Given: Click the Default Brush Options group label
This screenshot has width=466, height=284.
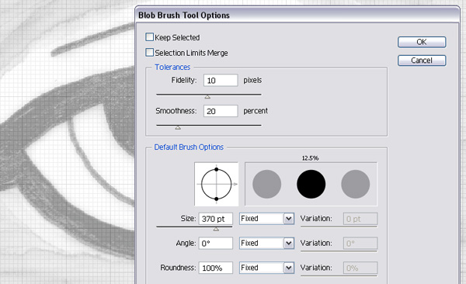Looking at the screenshot, I should click(x=189, y=147).
